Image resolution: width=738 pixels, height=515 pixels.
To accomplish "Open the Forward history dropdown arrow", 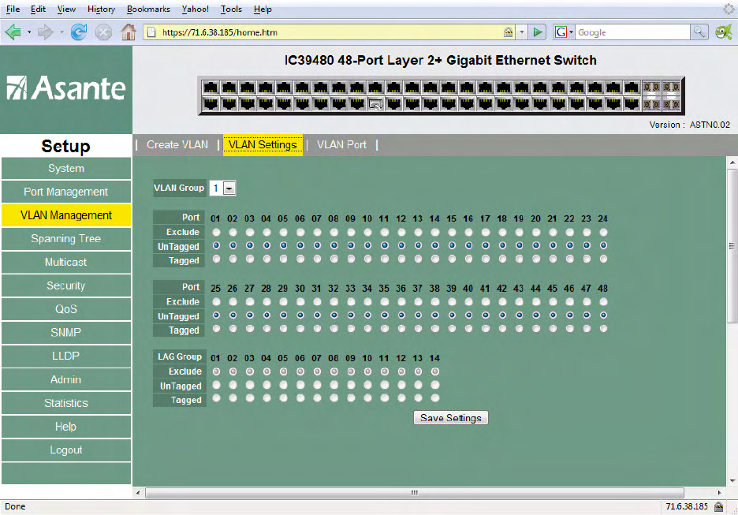I will 61,32.
